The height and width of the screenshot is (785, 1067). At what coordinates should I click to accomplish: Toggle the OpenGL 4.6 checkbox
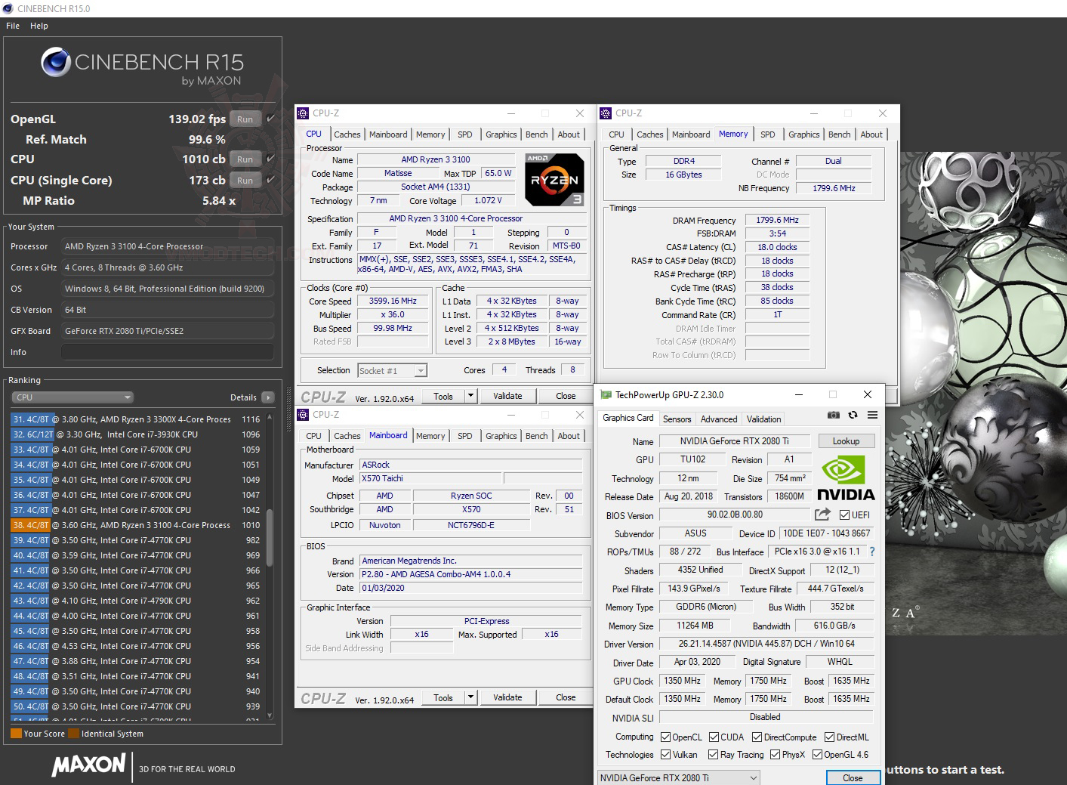817,755
